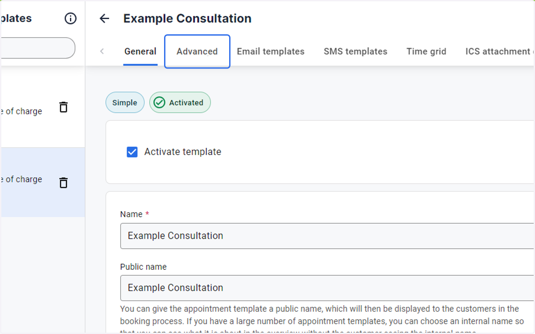Switch to the Advanced tab
The image size is (535, 334).
pyautogui.click(x=197, y=51)
